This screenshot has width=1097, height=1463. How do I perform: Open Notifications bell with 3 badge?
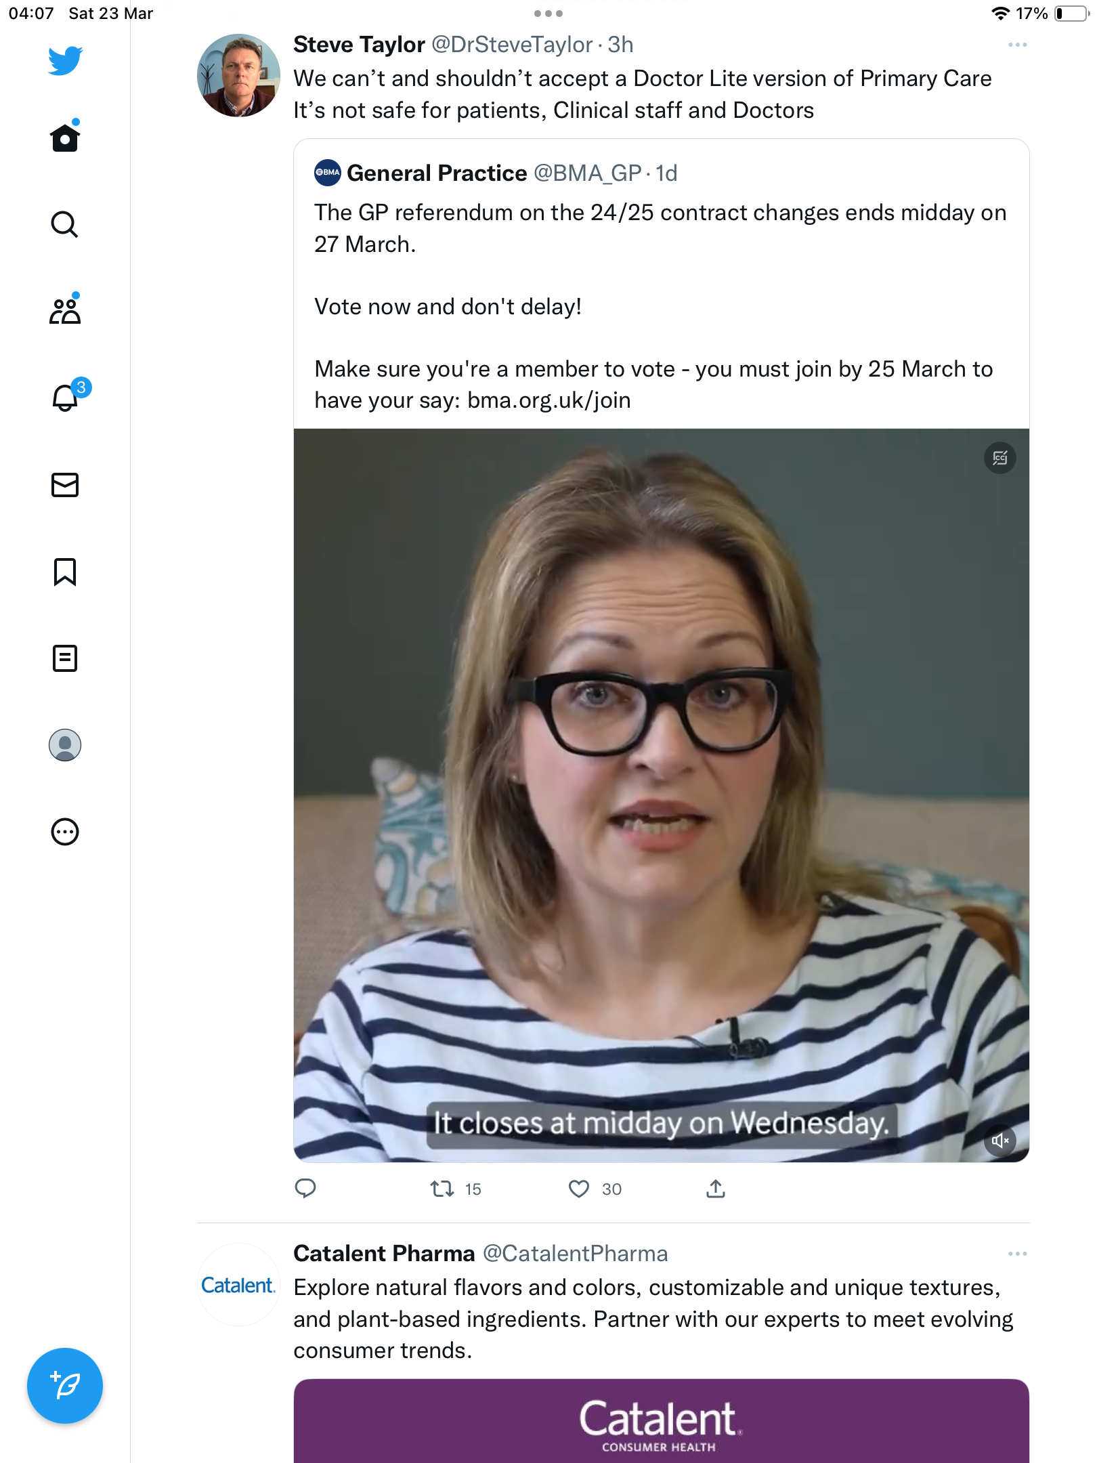68,396
